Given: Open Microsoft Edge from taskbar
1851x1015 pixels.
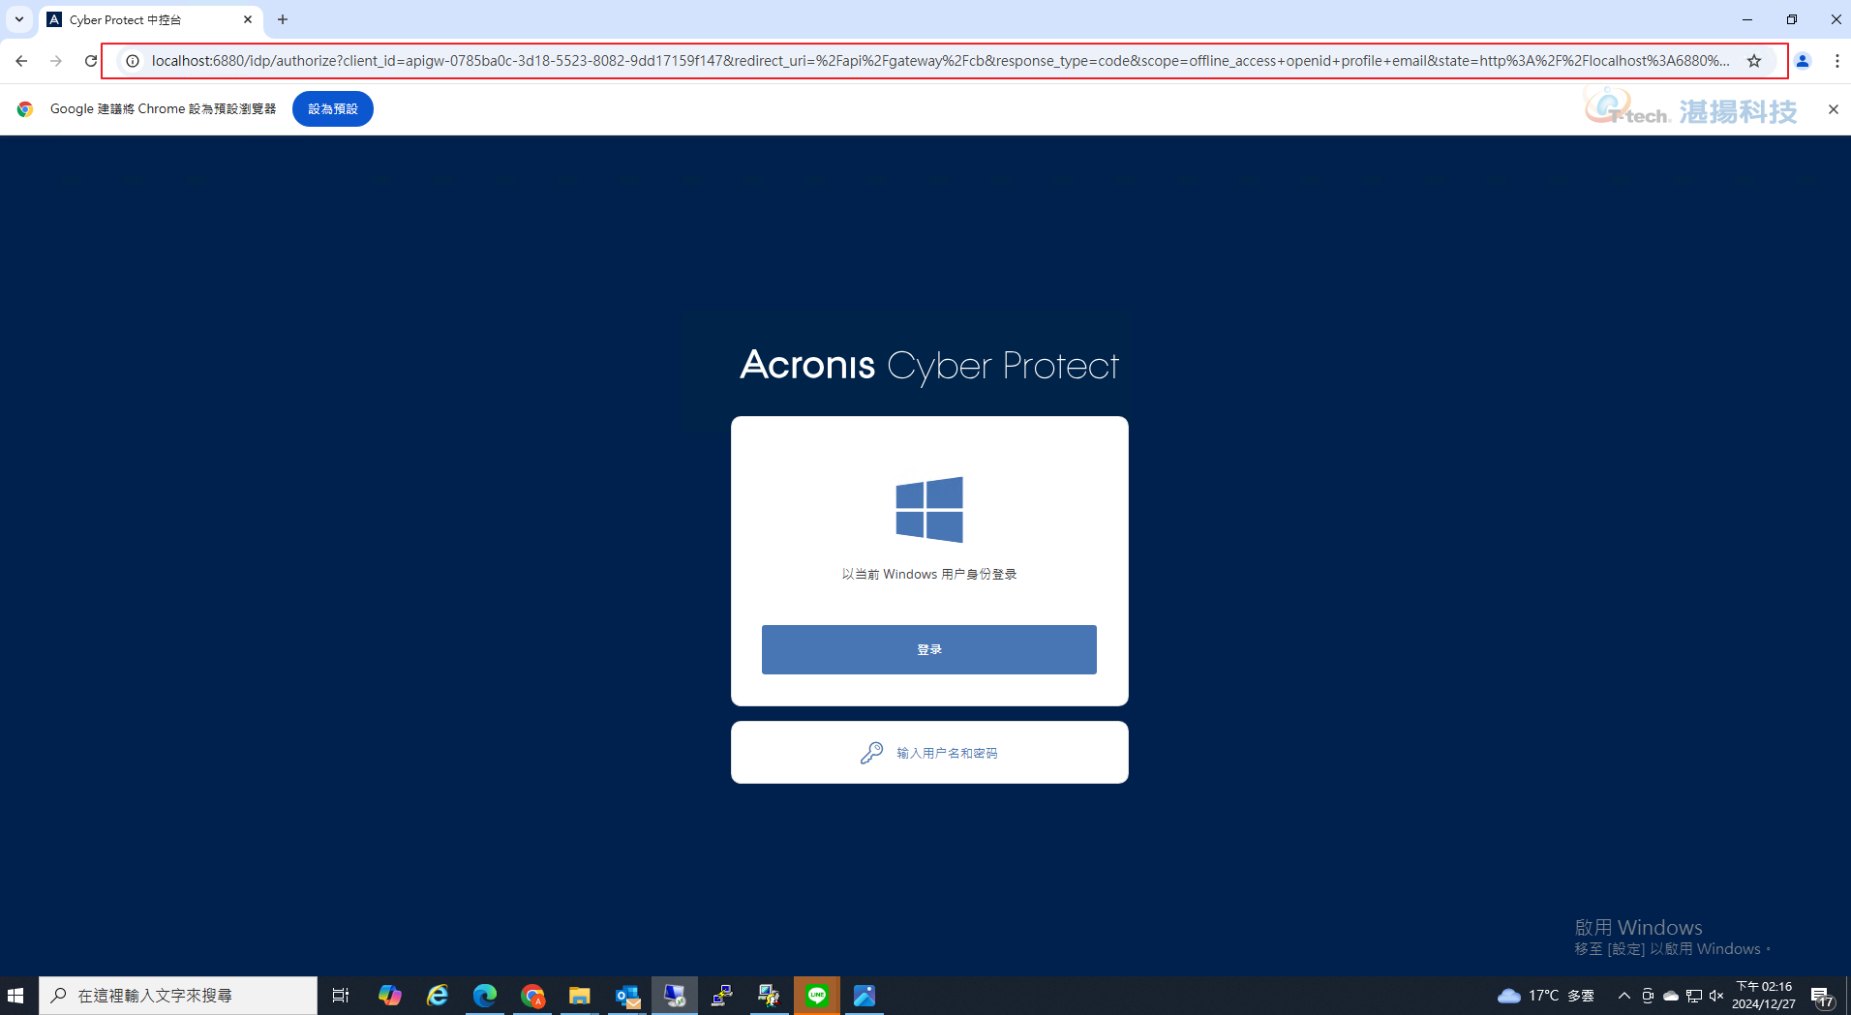Looking at the screenshot, I should (485, 996).
